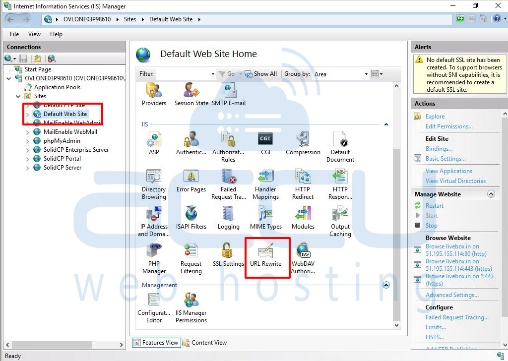Select Sites in the breadcrumb bar

tap(130, 19)
